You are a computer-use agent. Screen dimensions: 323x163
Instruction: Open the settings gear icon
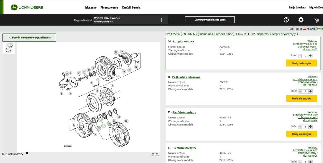coord(301,20)
